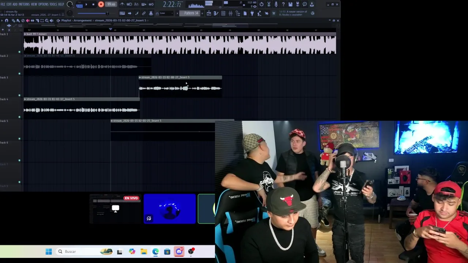
Task: Open the plugin picker plug icon
Action: pyautogui.click(x=252, y=13)
